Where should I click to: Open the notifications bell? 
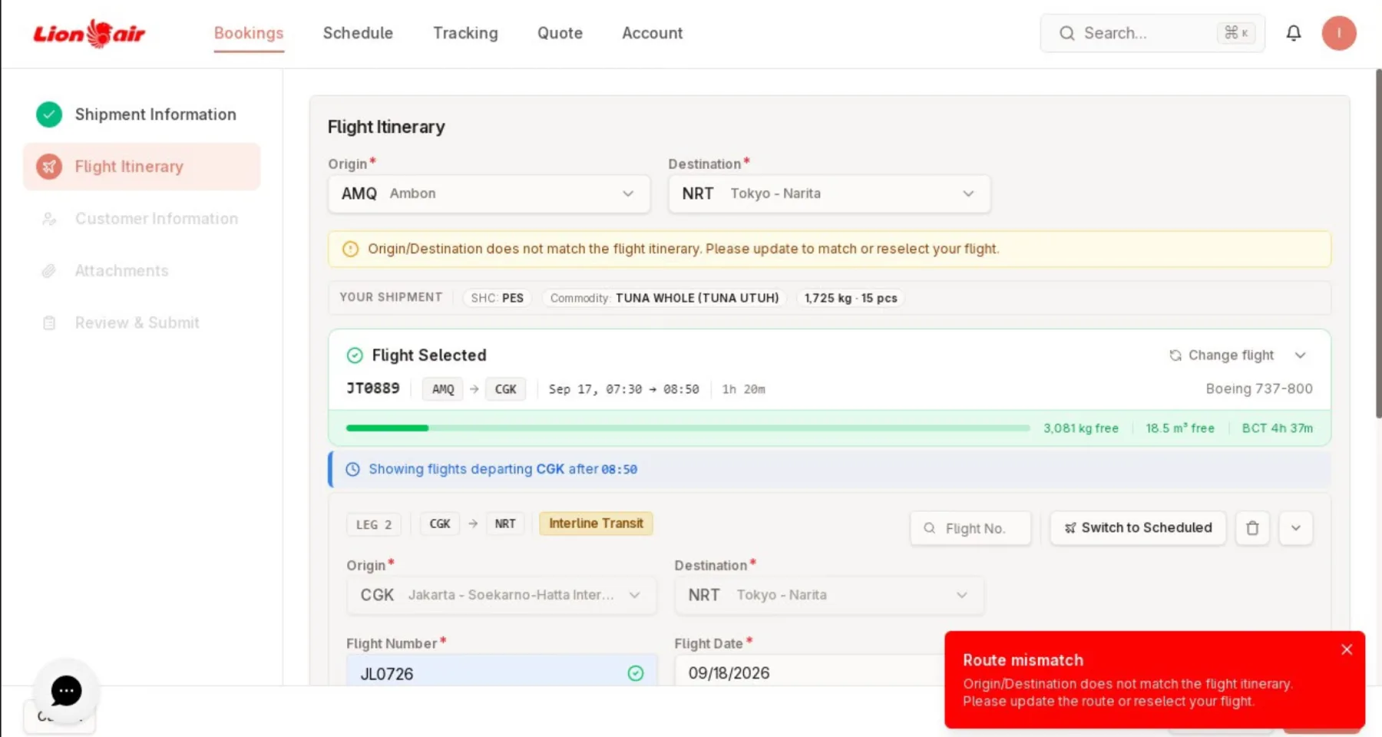point(1294,33)
